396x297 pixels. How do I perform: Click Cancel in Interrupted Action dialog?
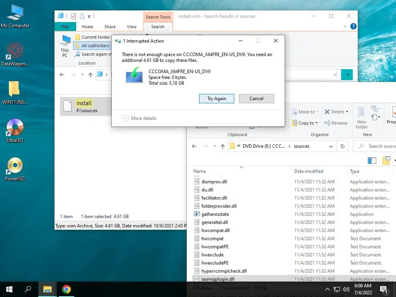coord(256,99)
